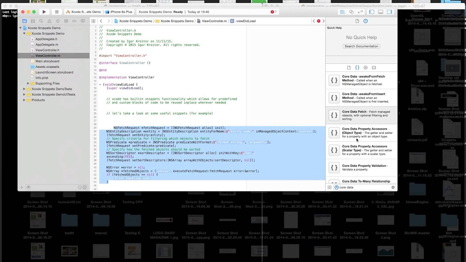
Task: Collapse the Xcode Snippets Demo project root
Action: 20,28
